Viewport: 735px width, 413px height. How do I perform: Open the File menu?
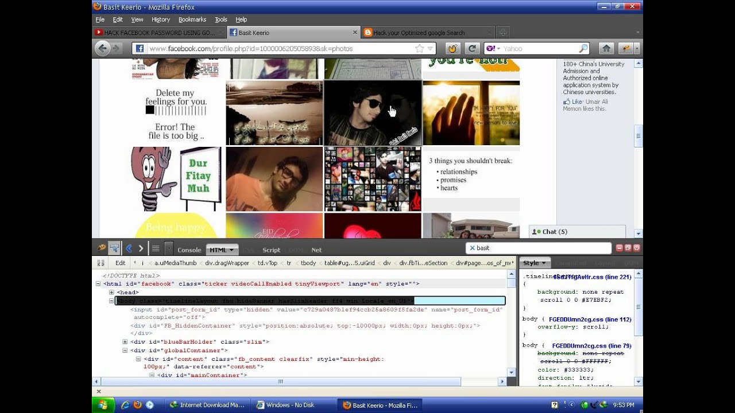pos(100,20)
